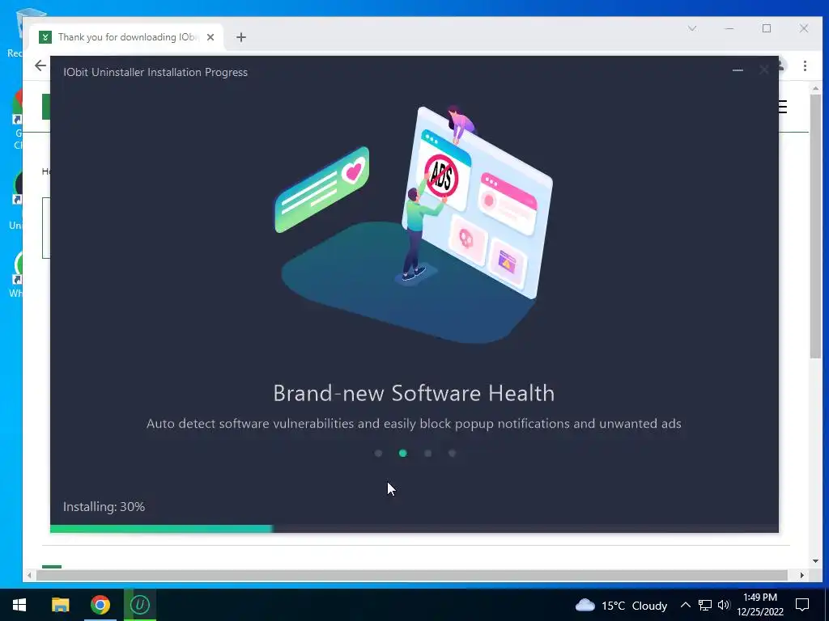Image resolution: width=829 pixels, height=621 pixels.
Task: Open the volume speaker tray icon
Action: point(724,605)
